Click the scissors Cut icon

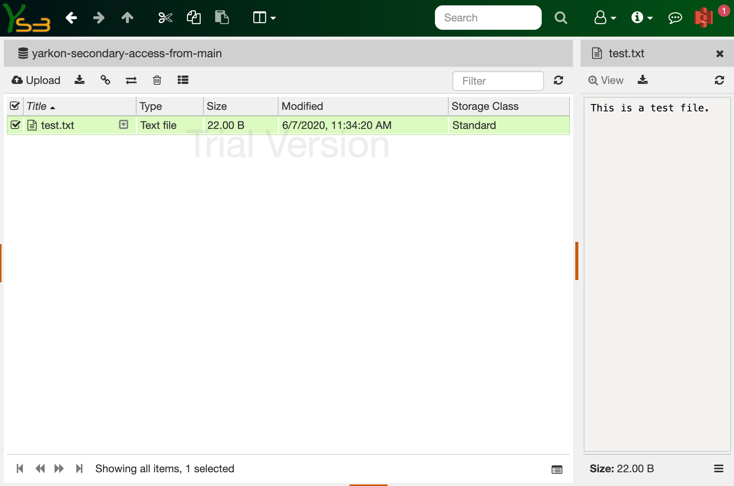[165, 18]
